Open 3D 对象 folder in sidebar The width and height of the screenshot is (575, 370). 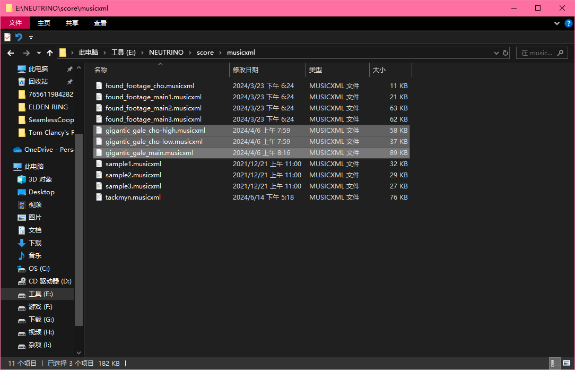pyautogui.click(x=40, y=179)
